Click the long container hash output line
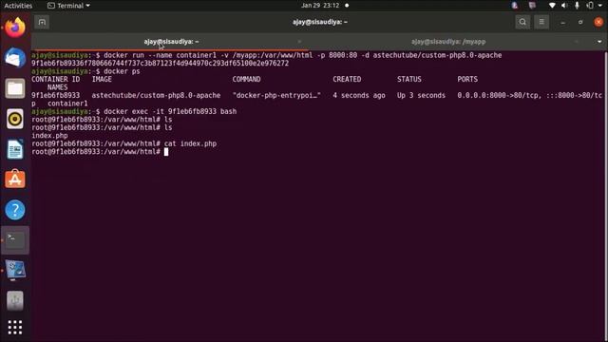Screen dimensions: 608x342 (x=161, y=64)
